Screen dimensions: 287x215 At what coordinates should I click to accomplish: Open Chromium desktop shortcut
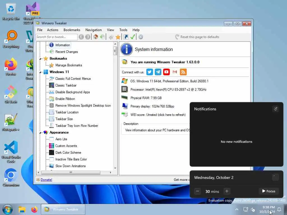[x=11, y=177]
